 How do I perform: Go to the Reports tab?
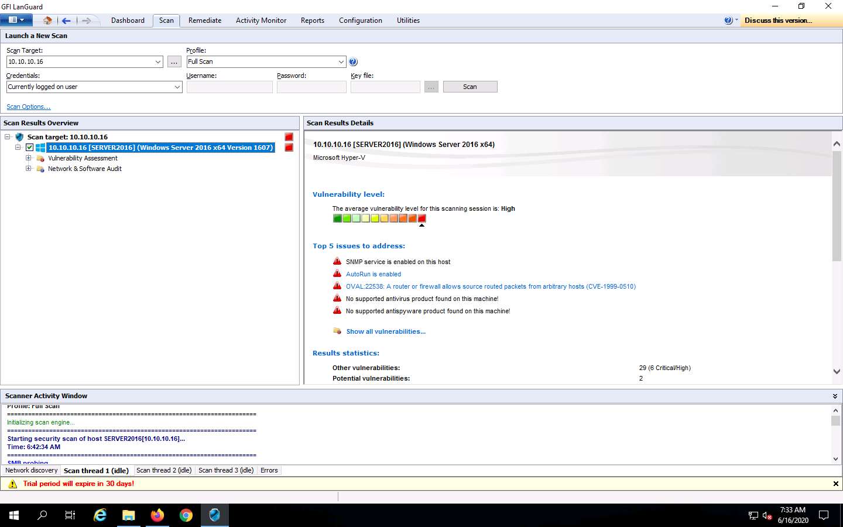313,20
